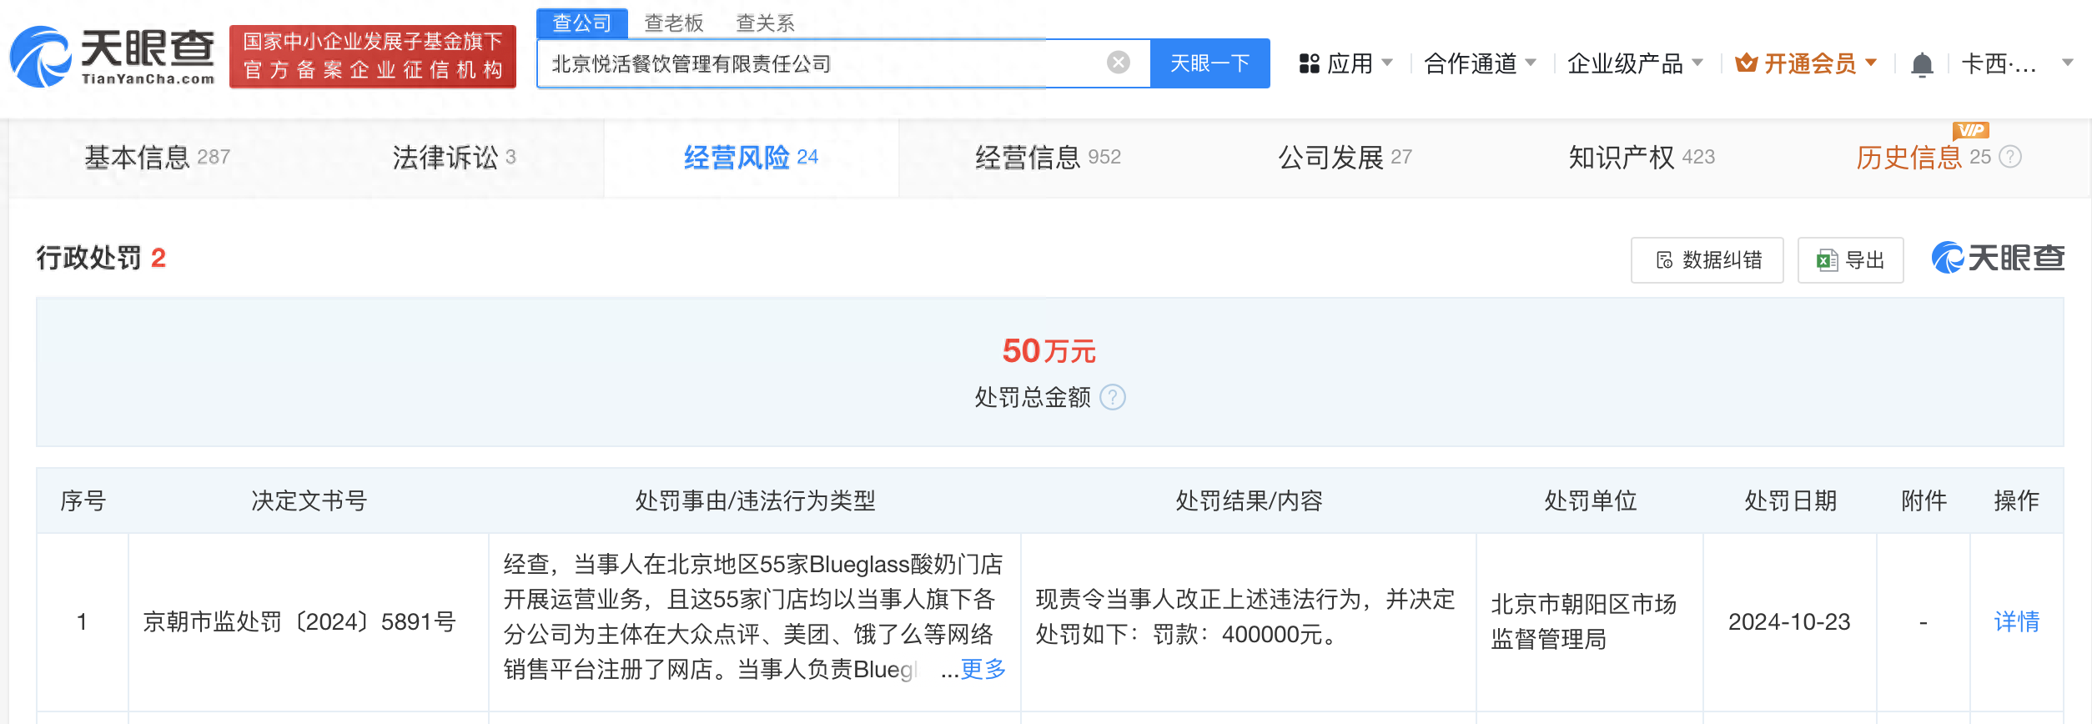Switch to the 查老板 search tab
2092x724 pixels.
[674, 23]
